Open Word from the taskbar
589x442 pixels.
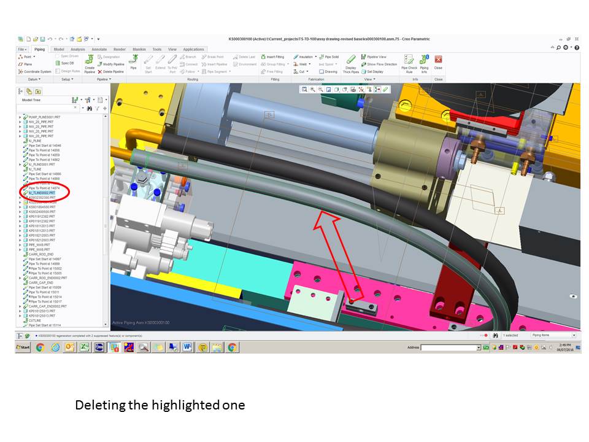pos(187,347)
